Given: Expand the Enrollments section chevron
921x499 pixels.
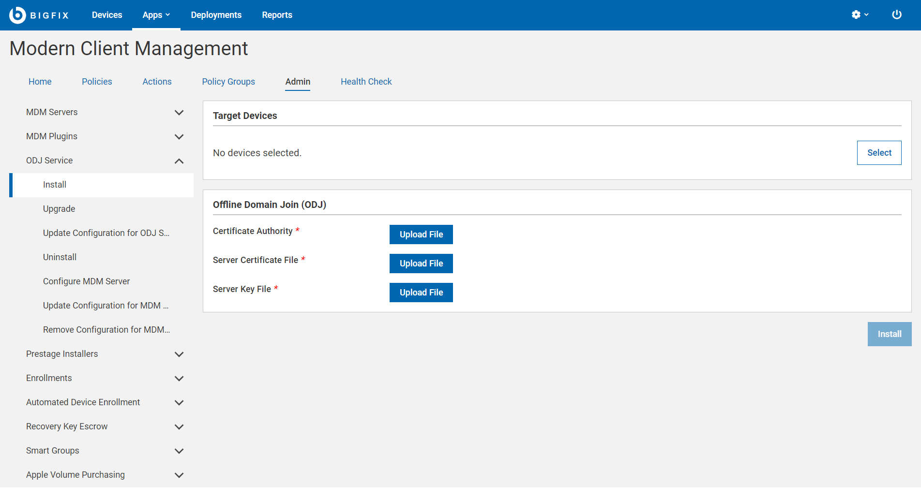Looking at the screenshot, I should pos(179,379).
